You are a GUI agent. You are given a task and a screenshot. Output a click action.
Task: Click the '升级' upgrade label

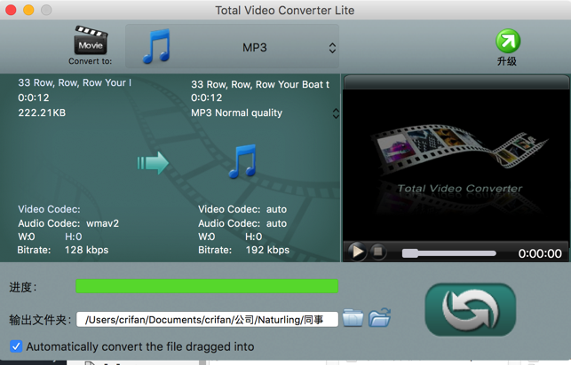click(x=507, y=61)
